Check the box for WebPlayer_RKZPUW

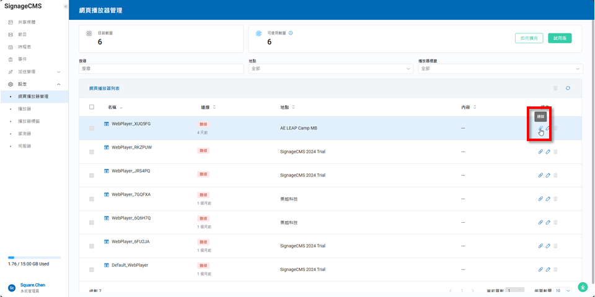pyautogui.click(x=92, y=152)
